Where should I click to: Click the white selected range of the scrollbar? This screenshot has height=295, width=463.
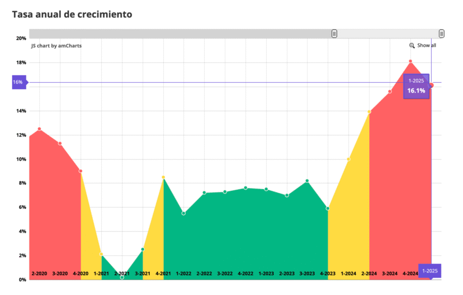pos(388,34)
